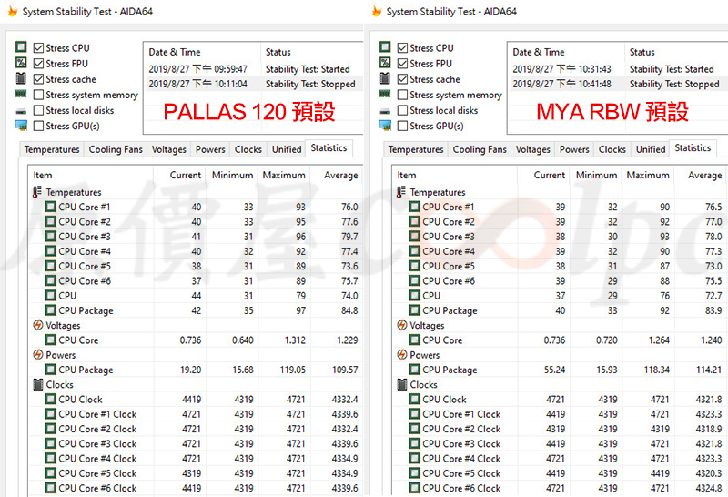The image size is (728, 497).
Task: Open the Cooling Fans tab in left window
Action: (116, 149)
